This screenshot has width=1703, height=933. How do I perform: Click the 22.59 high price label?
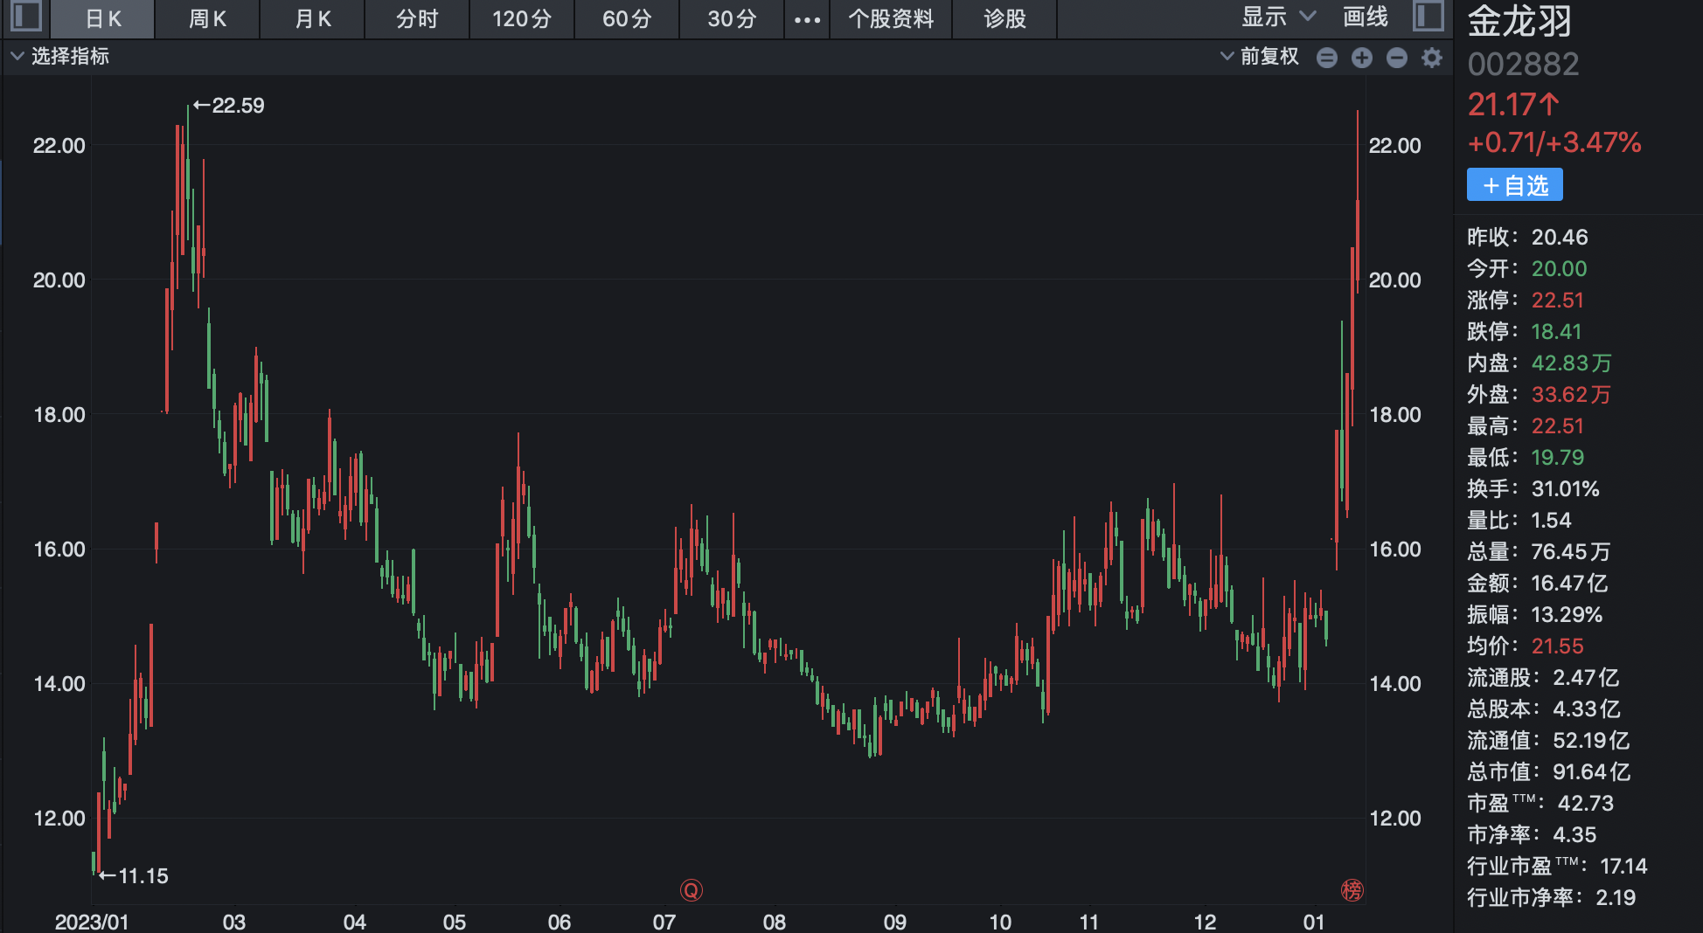point(229,106)
